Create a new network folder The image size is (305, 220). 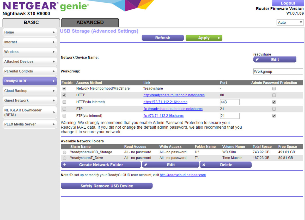101,165
